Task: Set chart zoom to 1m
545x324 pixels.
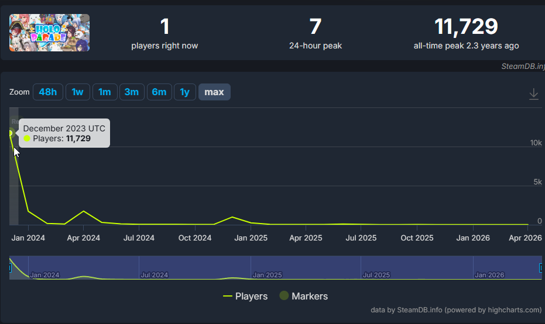Action: (105, 92)
